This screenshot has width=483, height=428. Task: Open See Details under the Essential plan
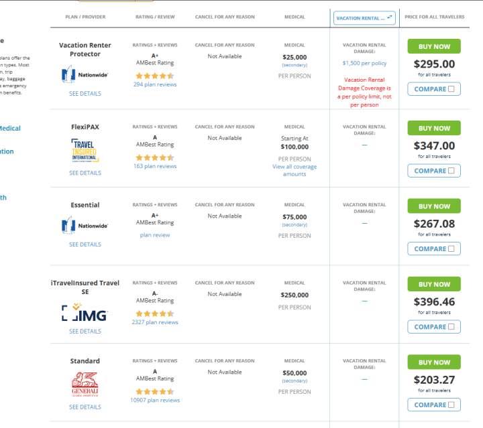click(85, 244)
